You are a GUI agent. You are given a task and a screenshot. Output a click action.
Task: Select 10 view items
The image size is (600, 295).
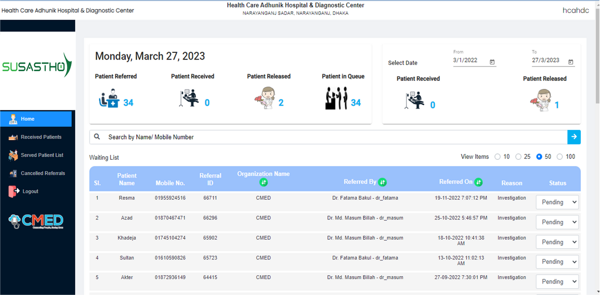pos(497,156)
